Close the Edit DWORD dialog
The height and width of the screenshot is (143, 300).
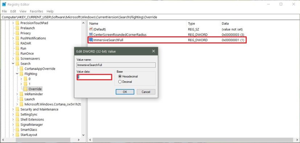point(153,51)
